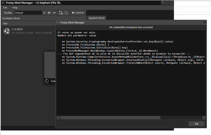Click the loading spinner icon
The image size is (211, 135).
tap(47, 81)
